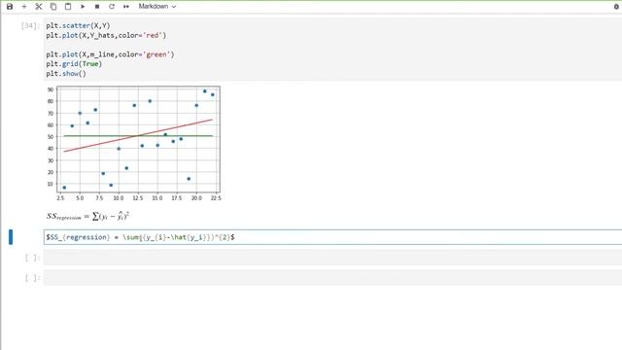Click the plt.grid(True) line
This screenshot has width=622, height=350.
pos(74,64)
